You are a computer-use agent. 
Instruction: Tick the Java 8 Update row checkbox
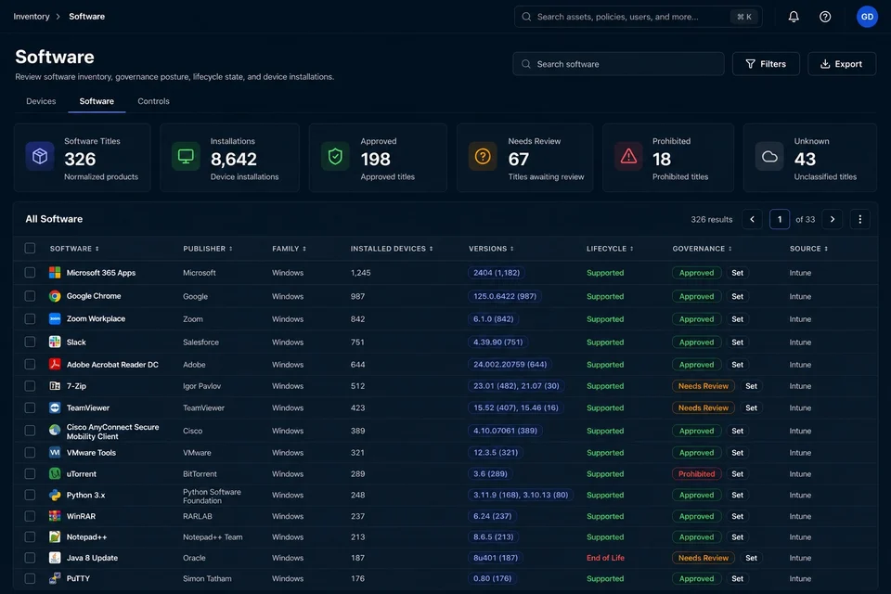tap(30, 558)
